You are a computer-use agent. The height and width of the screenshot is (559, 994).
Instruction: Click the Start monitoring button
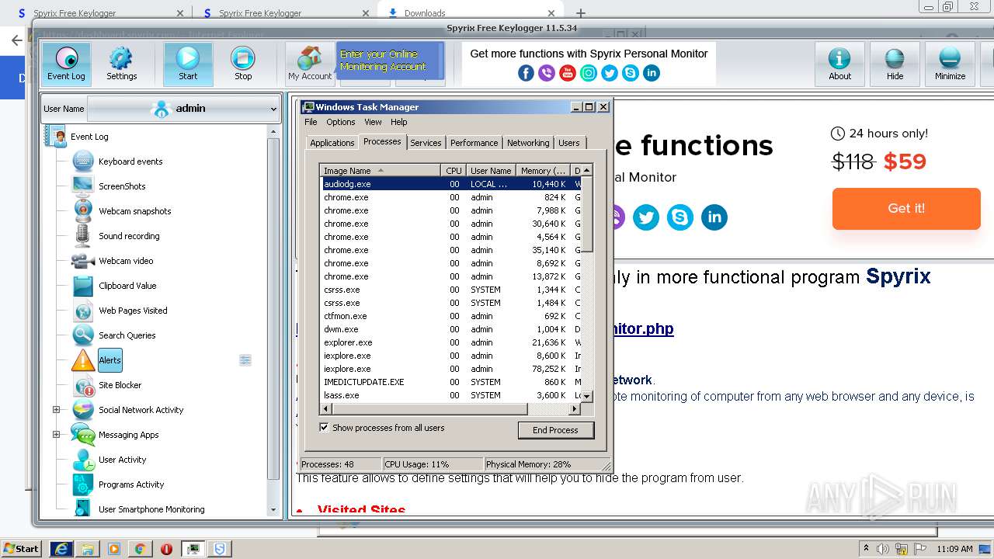coord(188,64)
